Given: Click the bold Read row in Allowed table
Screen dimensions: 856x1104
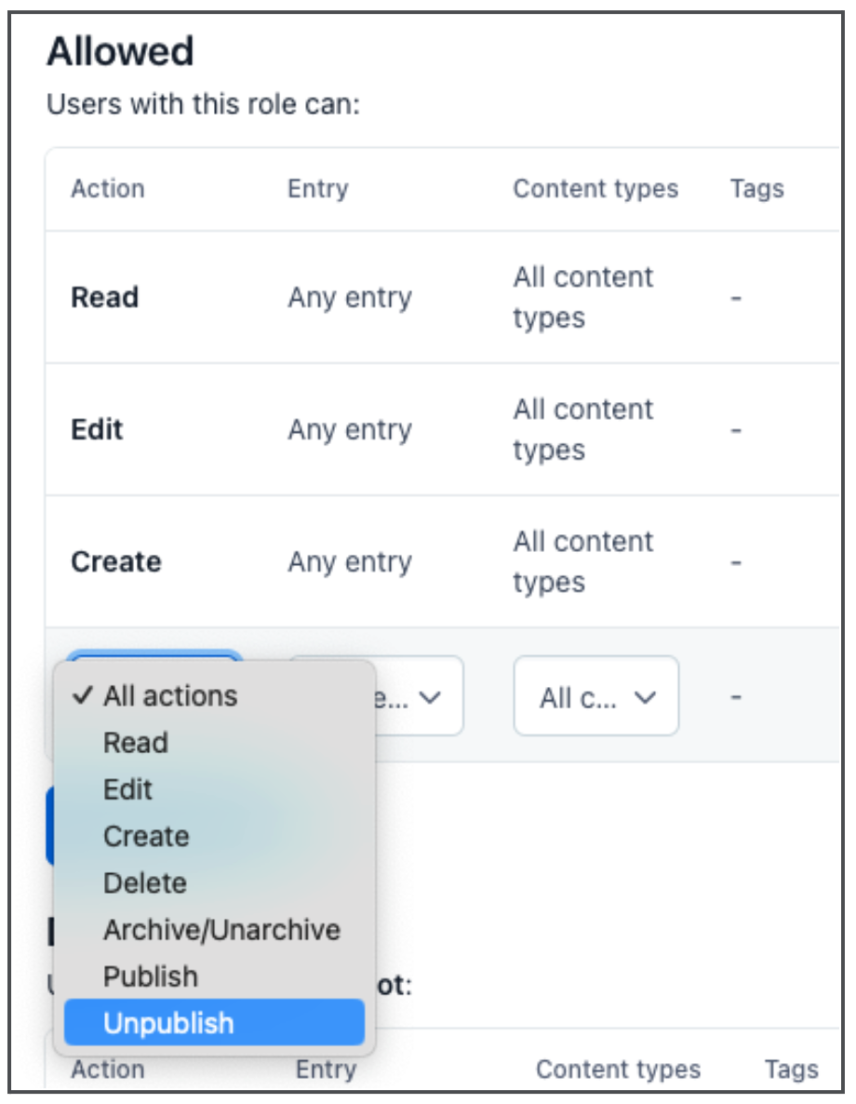Looking at the screenshot, I should click(104, 298).
